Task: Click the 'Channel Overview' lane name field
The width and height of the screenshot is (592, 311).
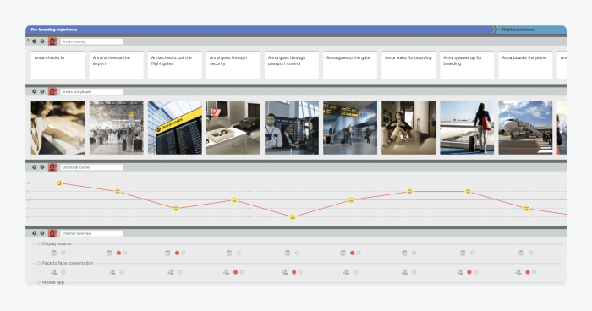Action: click(91, 233)
